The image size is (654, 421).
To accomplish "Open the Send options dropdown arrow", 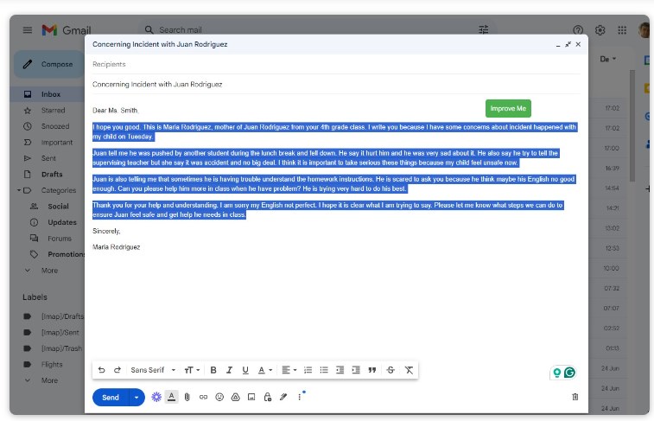I will pyautogui.click(x=136, y=398).
